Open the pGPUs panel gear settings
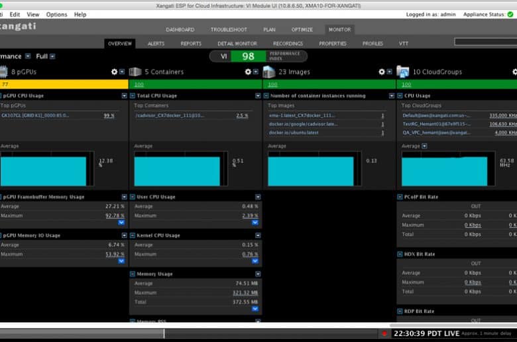The height and width of the screenshot is (342, 517). click(x=114, y=72)
